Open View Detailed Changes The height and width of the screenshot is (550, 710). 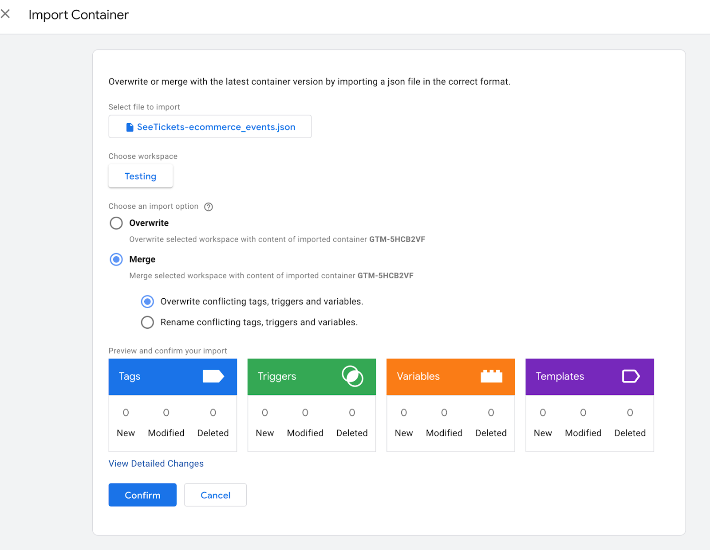pyautogui.click(x=156, y=464)
